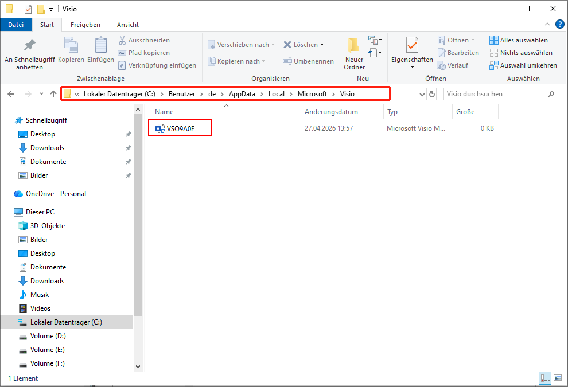The image size is (568, 387).
Task: Open pinned Dokumente under Schnellzugriff
Action: (x=48, y=162)
